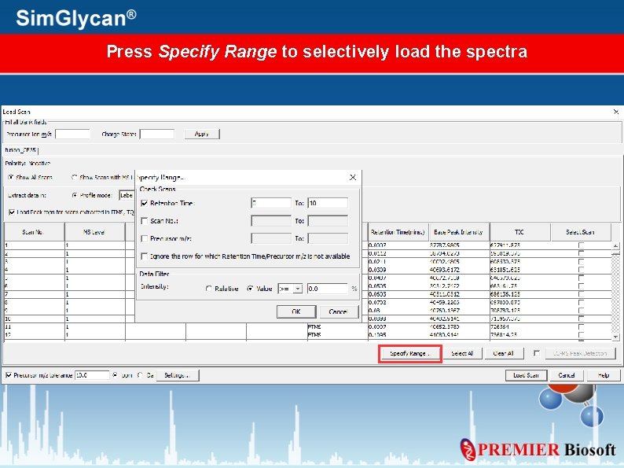The height and width of the screenshot is (468, 624).
Task: Check Ignore row if Retention Time unavailable
Action: click(x=145, y=256)
